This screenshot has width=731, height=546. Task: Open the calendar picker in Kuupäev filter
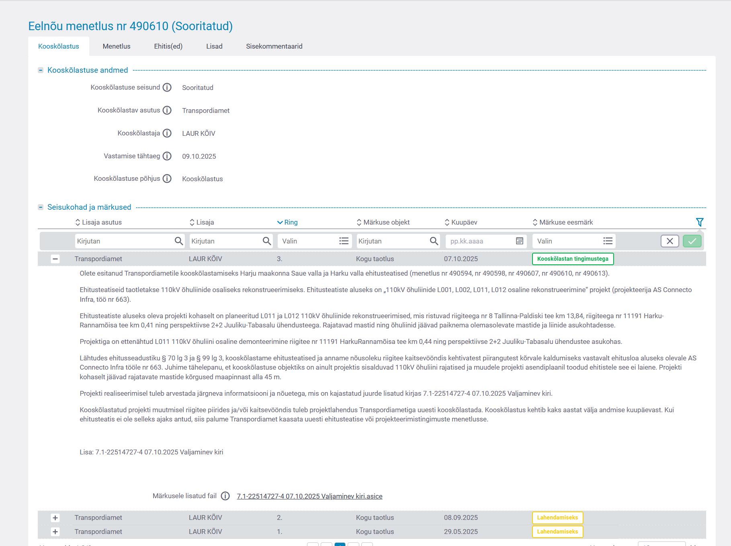coord(519,241)
